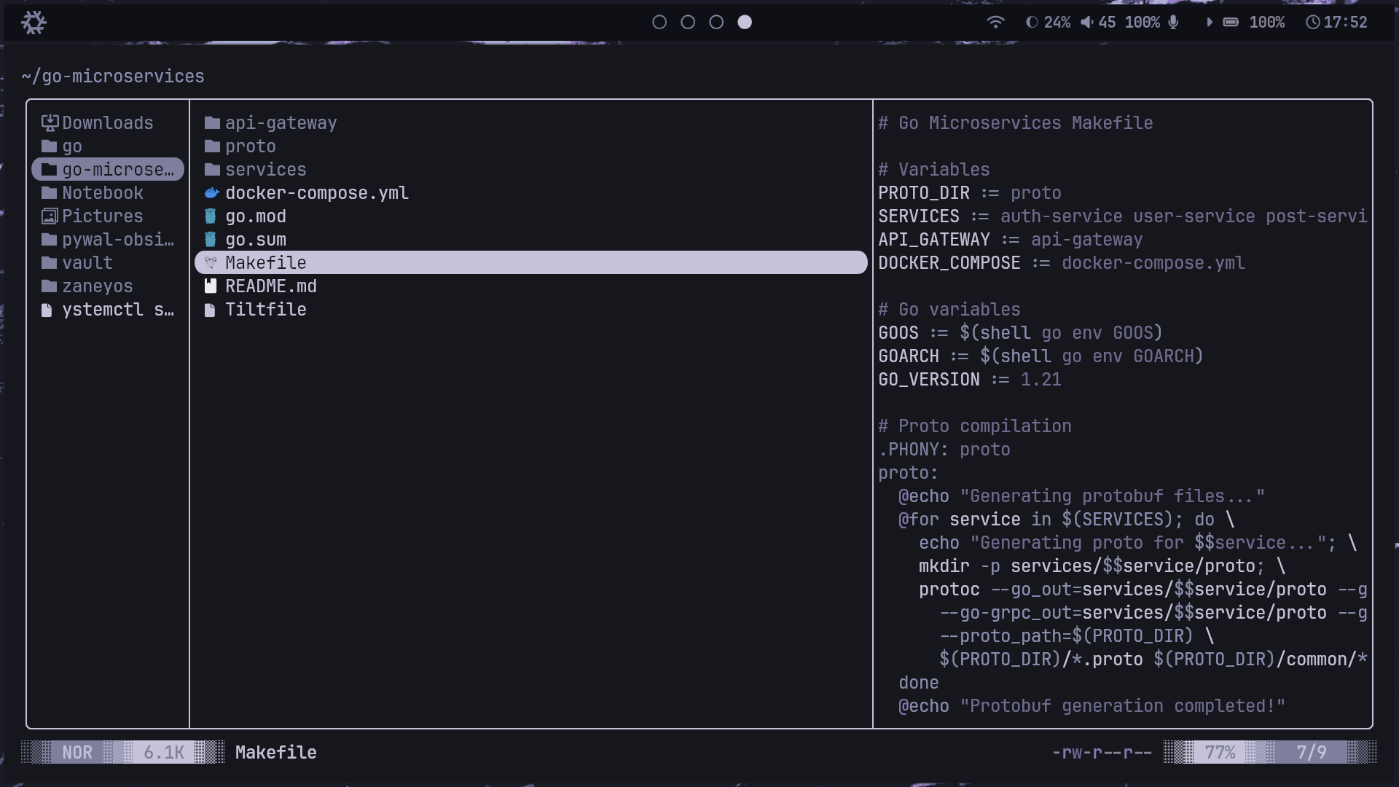Click the clock icon beside 17:52
The width and height of the screenshot is (1399, 787).
[x=1312, y=23]
